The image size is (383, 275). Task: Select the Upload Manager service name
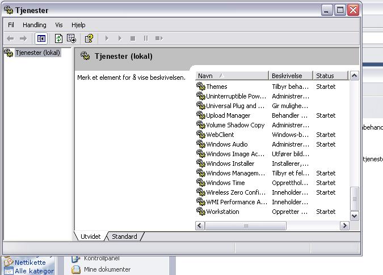coord(228,115)
